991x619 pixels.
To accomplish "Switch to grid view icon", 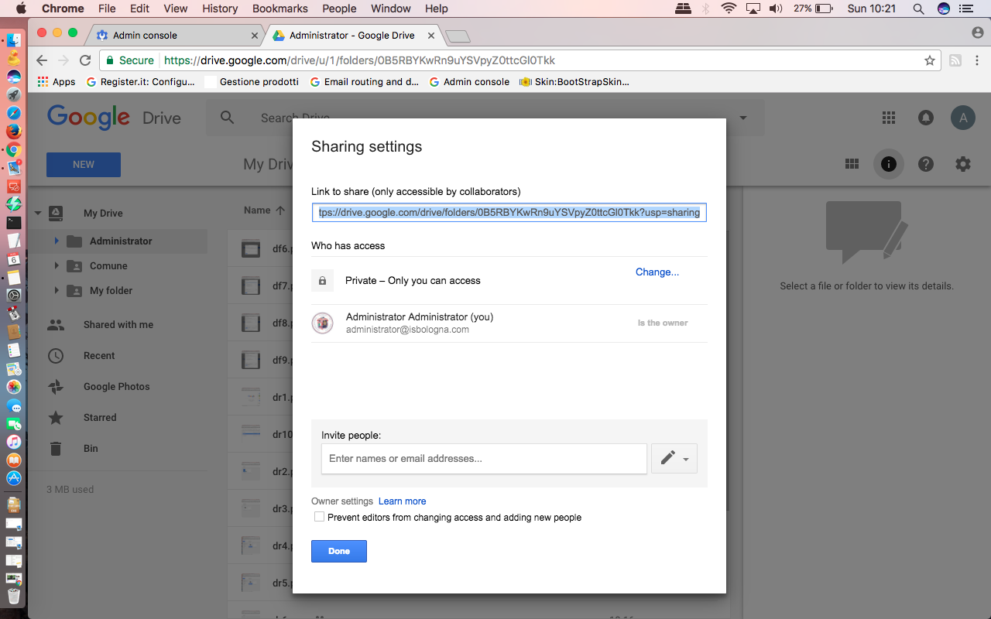I will (852, 164).
